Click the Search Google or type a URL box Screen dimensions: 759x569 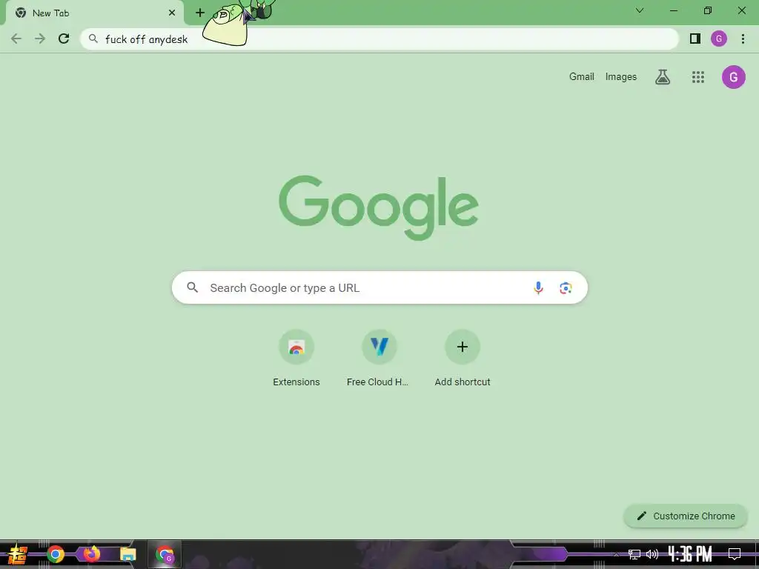click(x=379, y=288)
